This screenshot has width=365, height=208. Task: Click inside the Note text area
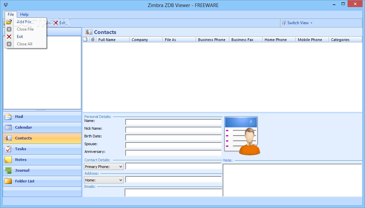click(292, 180)
